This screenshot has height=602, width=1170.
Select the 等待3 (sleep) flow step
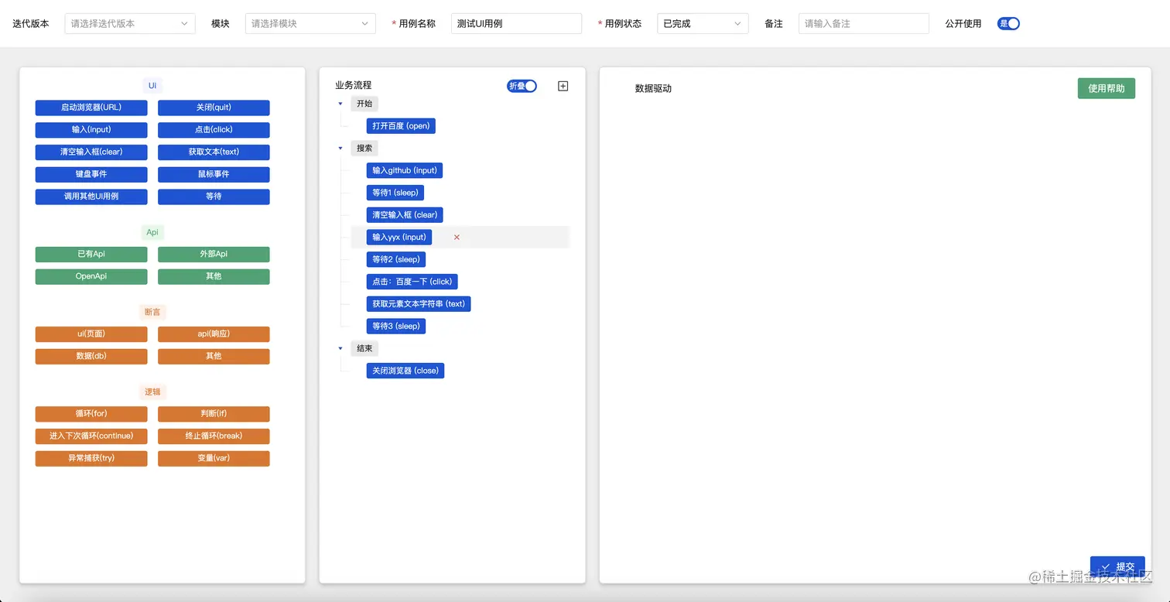coord(395,326)
